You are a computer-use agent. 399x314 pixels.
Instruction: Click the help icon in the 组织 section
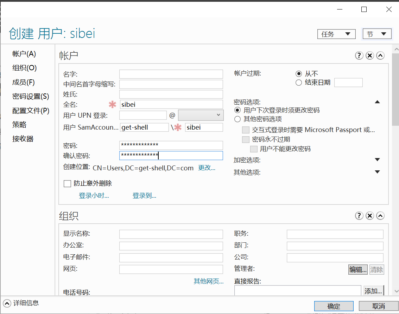359,215
